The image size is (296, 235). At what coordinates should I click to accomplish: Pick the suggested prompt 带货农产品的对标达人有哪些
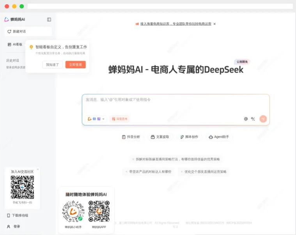coord(148,172)
